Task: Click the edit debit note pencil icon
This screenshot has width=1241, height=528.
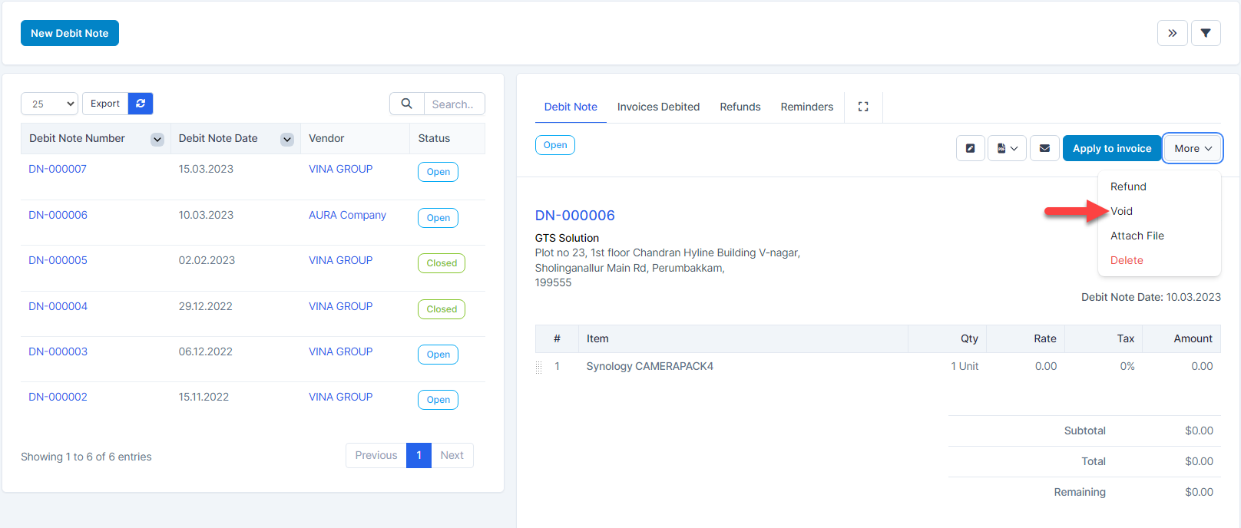Action: click(x=970, y=148)
